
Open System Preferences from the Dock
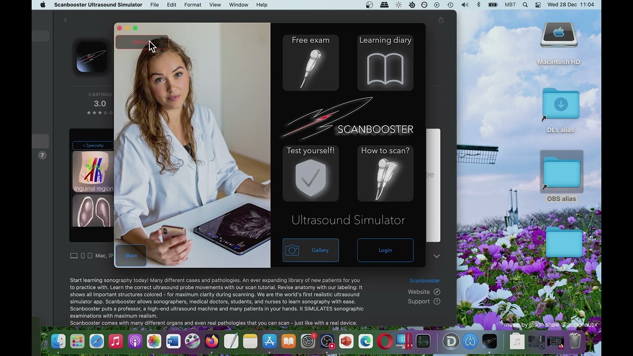(x=308, y=341)
